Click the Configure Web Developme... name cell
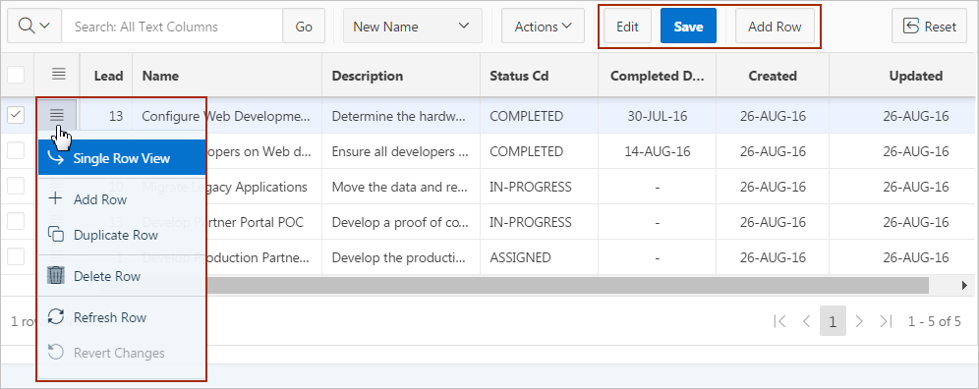The image size is (979, 389). [227, 116]
